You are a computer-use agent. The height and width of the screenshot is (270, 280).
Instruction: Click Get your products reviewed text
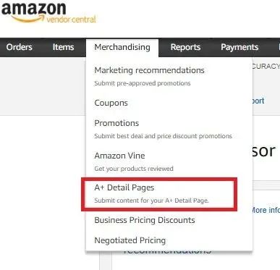click(134, 169)
